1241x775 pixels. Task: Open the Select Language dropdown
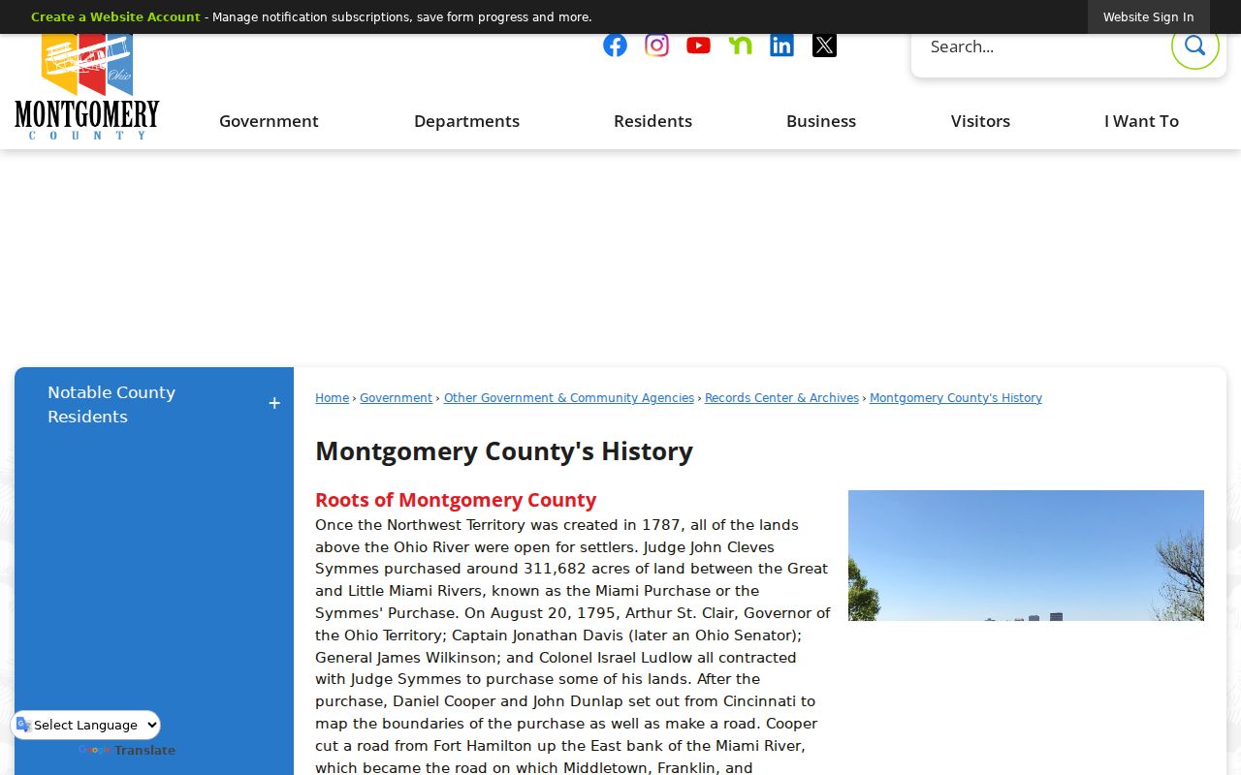click(x=86, y=725)
